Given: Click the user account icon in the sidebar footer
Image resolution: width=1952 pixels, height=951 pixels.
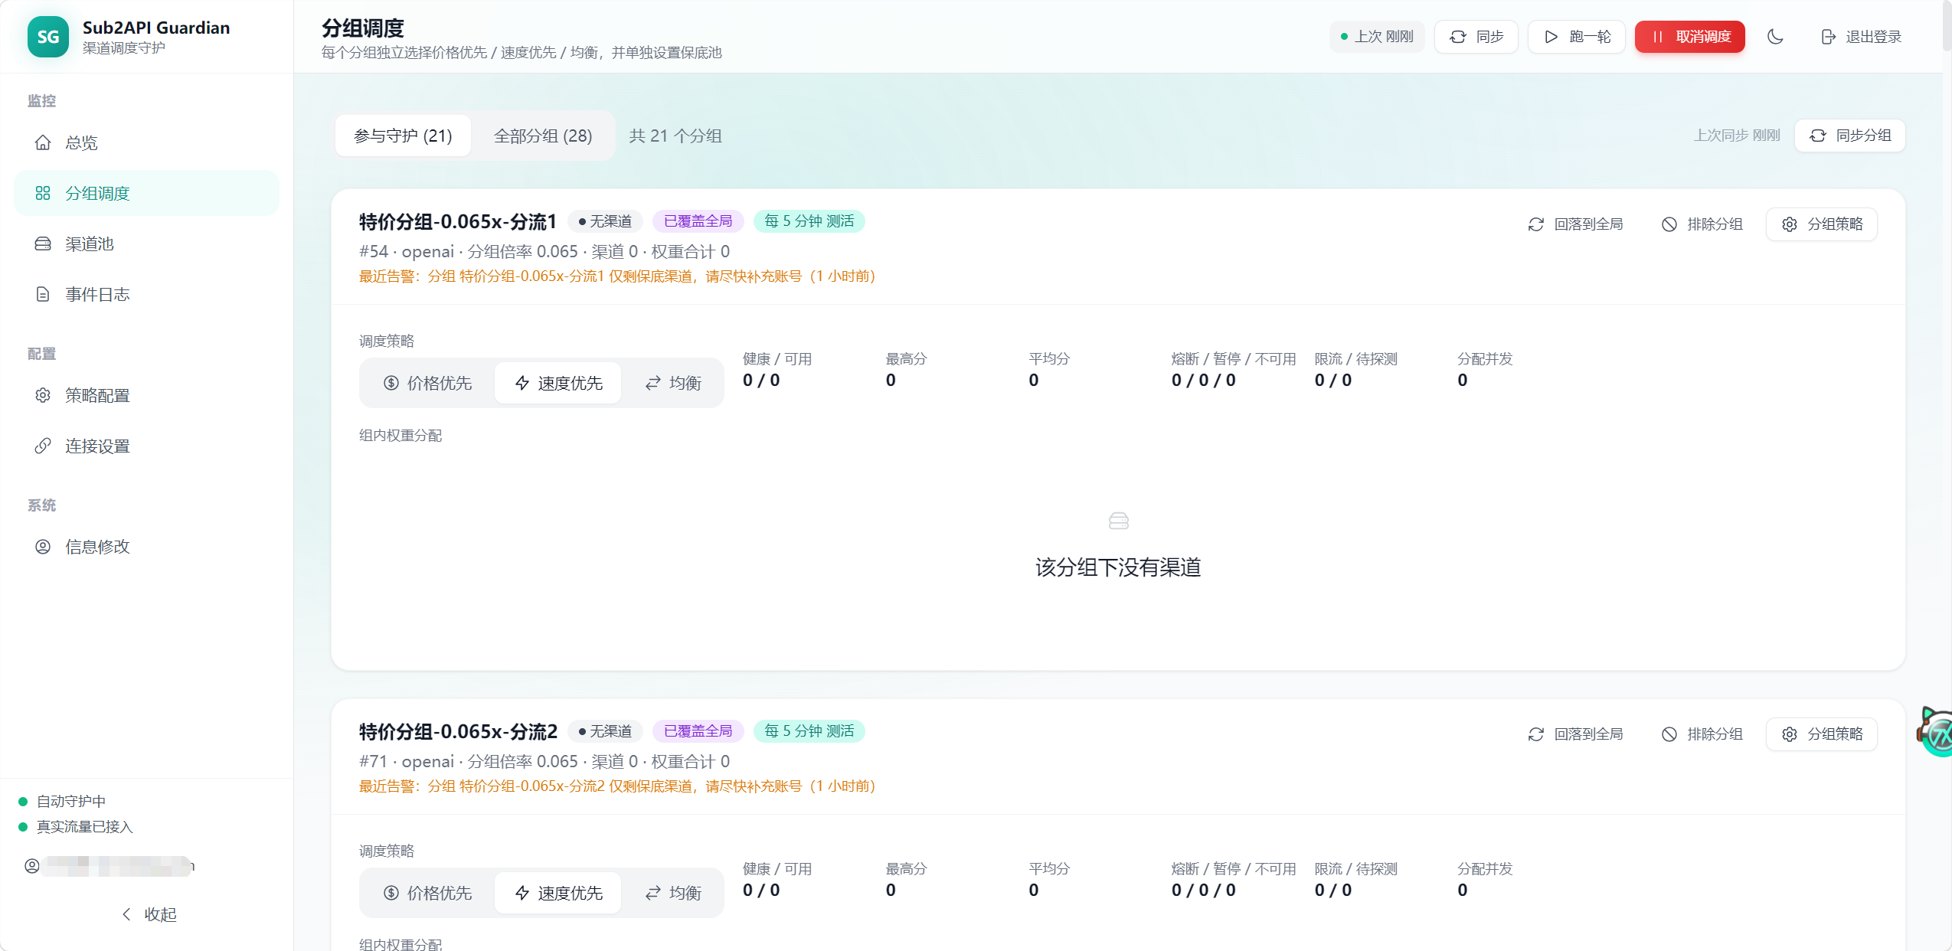Looking at the screenshot, I should pyautogui.click(x=32, y=866).
